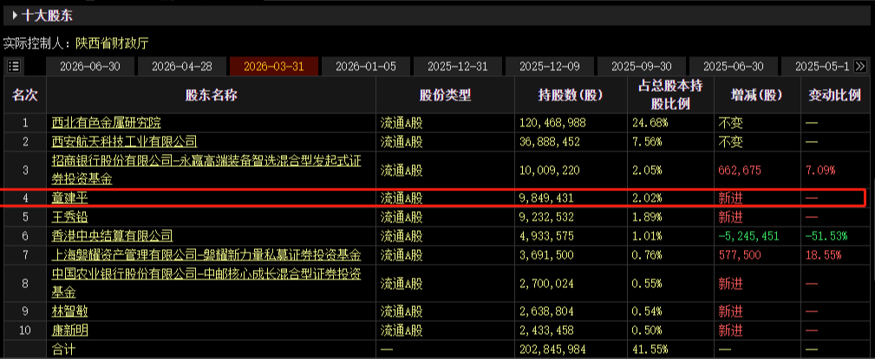Select the shareholding value 2,433,458

(546, 330)
